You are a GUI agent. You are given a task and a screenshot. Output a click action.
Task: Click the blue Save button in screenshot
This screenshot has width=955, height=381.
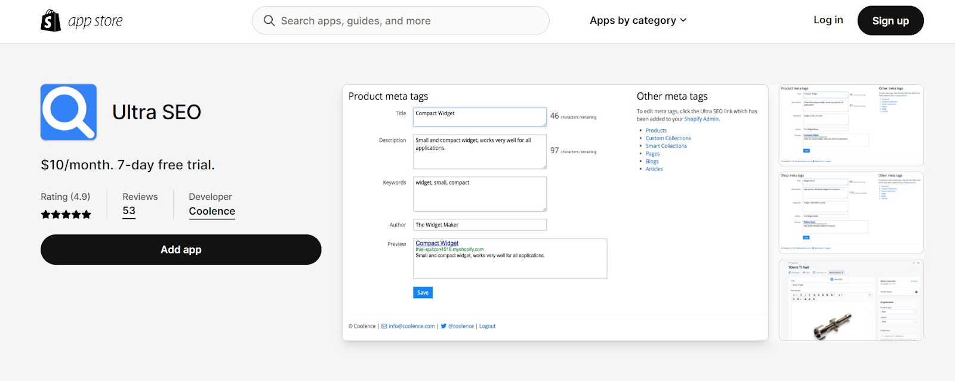click(423, 293)
